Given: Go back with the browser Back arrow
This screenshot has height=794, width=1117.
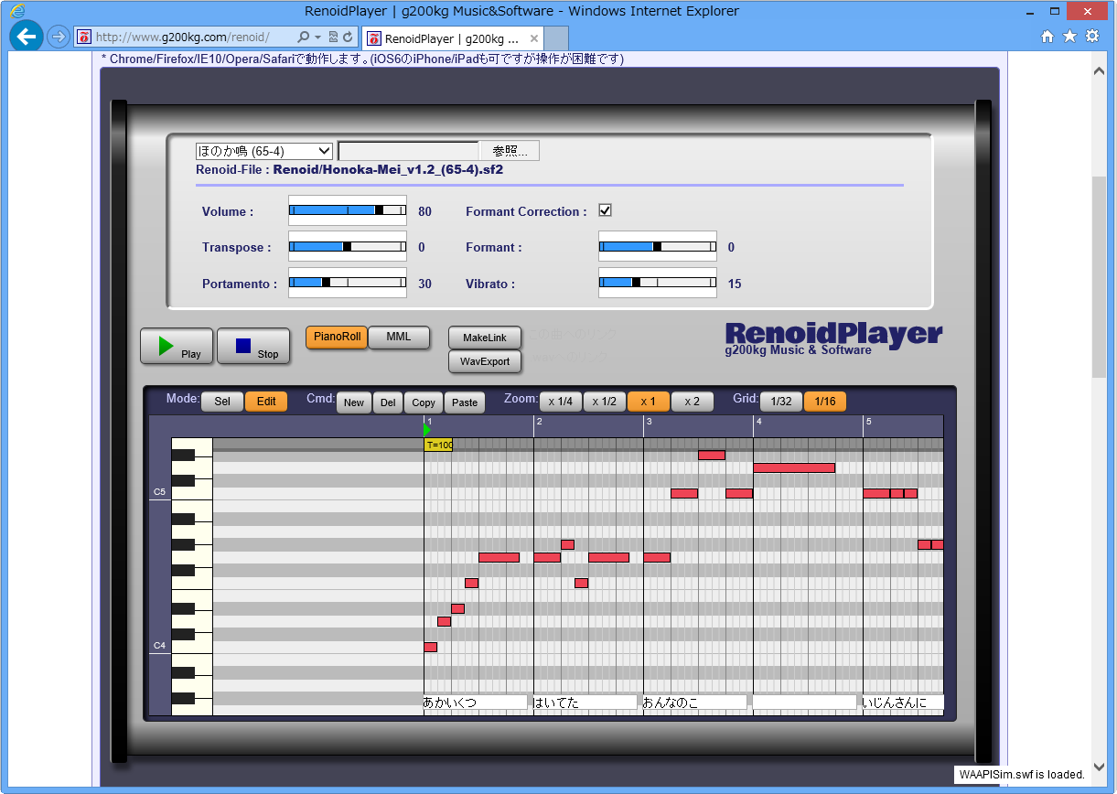Looking at the screenshot, I should 27,37.
